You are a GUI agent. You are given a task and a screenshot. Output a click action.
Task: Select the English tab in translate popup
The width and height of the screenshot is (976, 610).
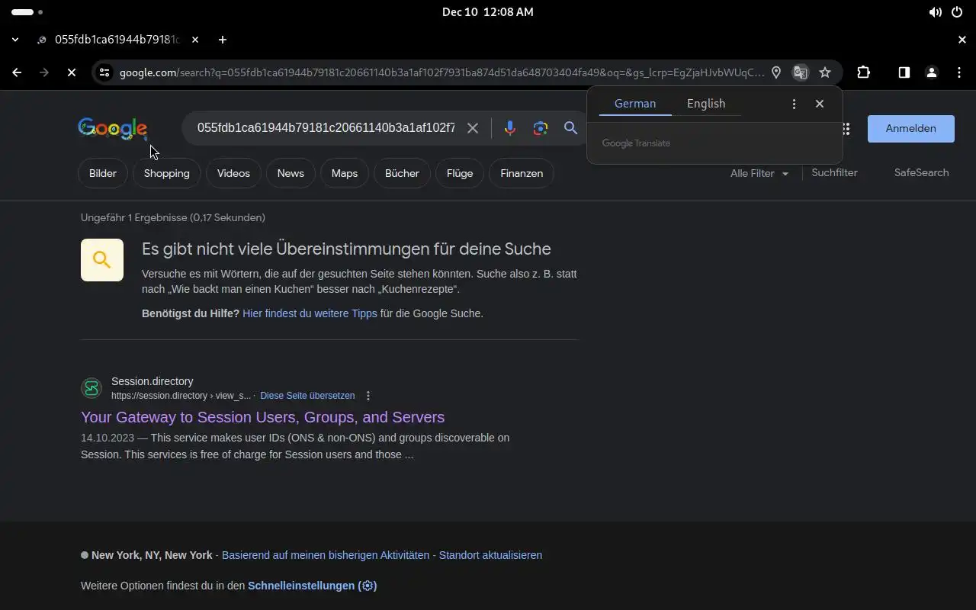706,104
